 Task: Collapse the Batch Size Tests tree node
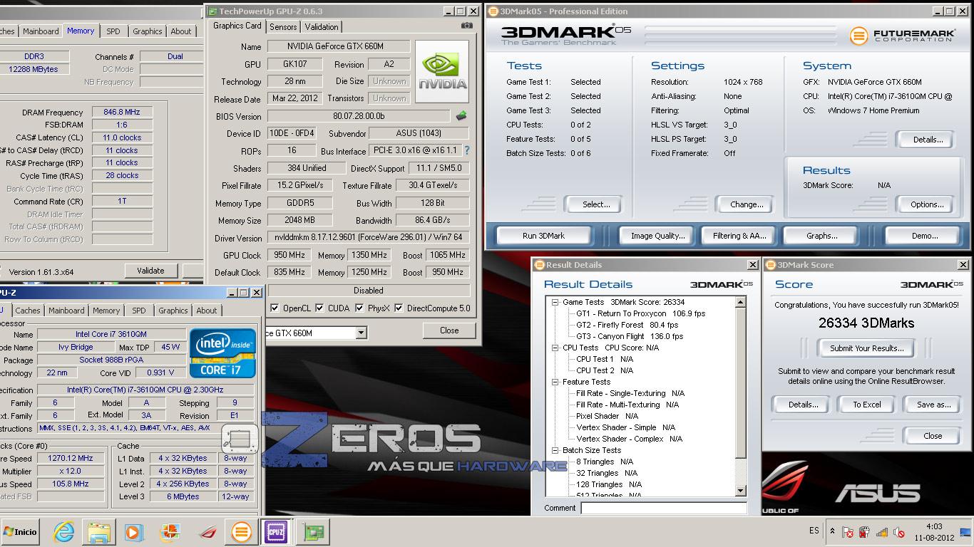click(555, 450)
